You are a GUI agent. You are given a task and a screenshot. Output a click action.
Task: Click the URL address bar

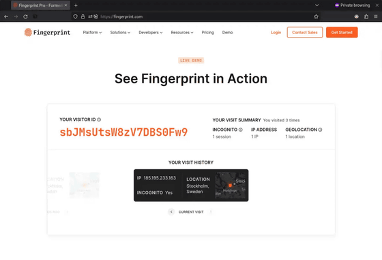[192, 16]
